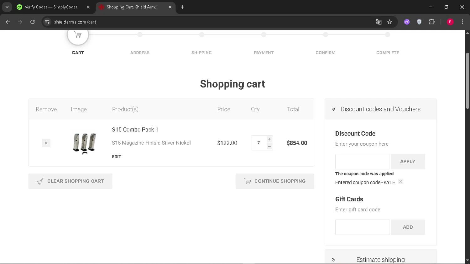Screen dimensions: 470x264
Task: Remove the applied KYLE coupon code
Action: pyautogui.click(x=400, y=182)
